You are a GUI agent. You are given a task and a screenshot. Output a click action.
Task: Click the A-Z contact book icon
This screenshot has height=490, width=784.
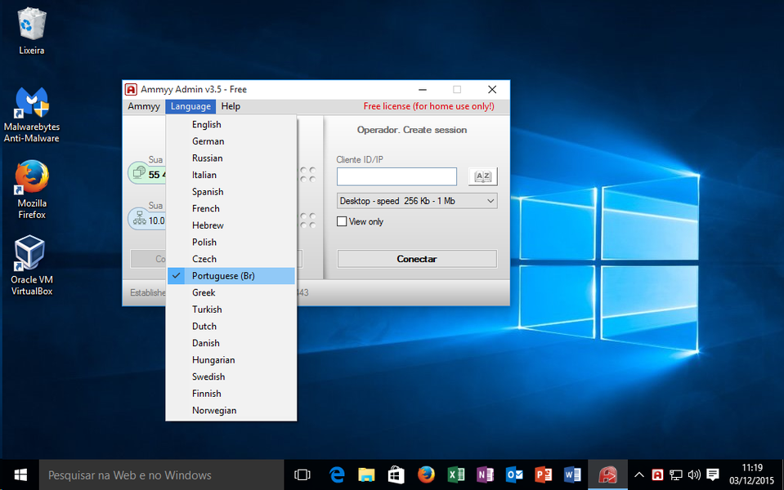(482, 176)
